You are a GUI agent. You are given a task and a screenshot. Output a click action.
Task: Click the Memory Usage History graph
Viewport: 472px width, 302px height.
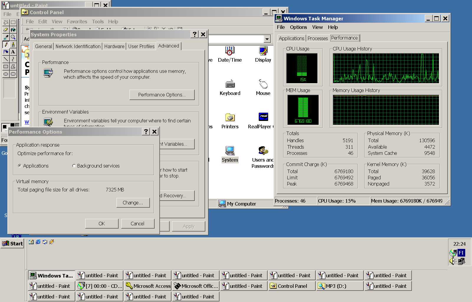[x=386, y=110]
